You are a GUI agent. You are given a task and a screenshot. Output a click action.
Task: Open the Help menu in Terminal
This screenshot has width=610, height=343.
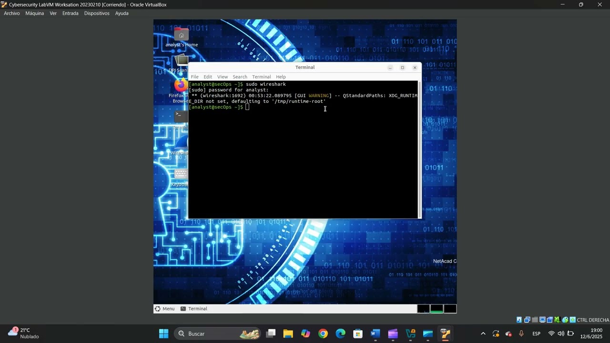pos(281,77)
